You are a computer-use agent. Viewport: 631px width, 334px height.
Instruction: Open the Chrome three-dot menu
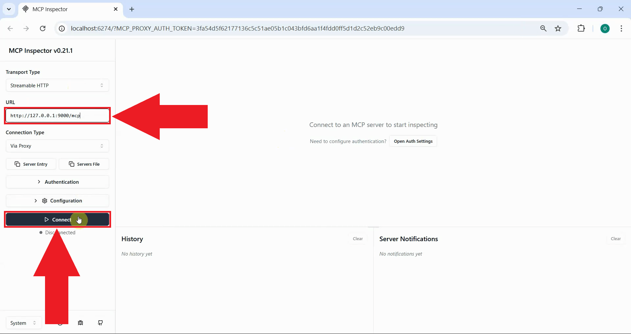click(621, 28)
